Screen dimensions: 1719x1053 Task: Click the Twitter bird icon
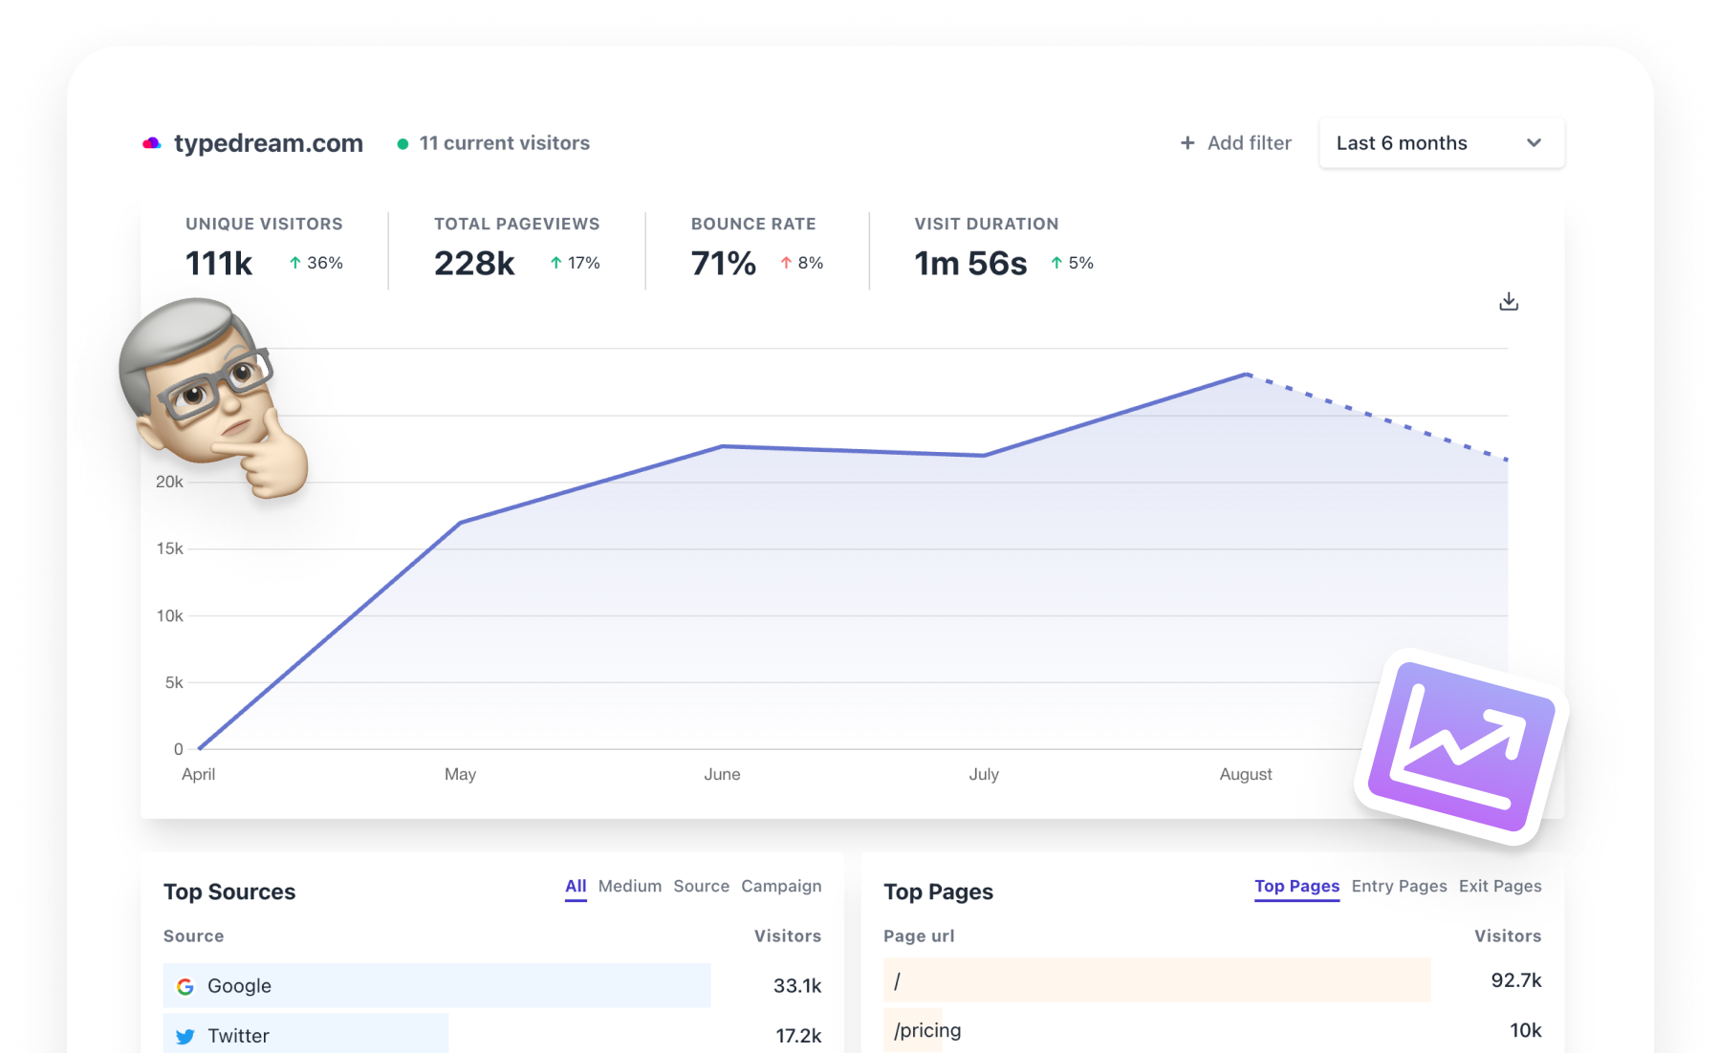(x=185, y=1036)
